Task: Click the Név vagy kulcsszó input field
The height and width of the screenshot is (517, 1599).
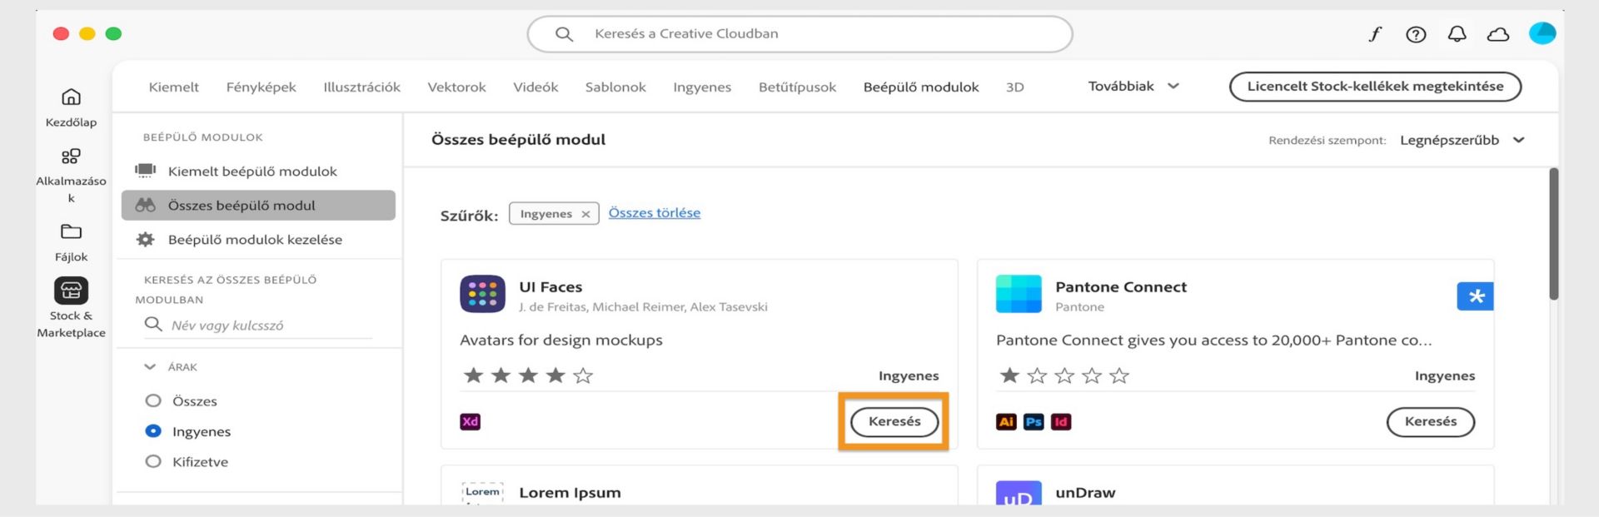Action: tap(258, 325)
